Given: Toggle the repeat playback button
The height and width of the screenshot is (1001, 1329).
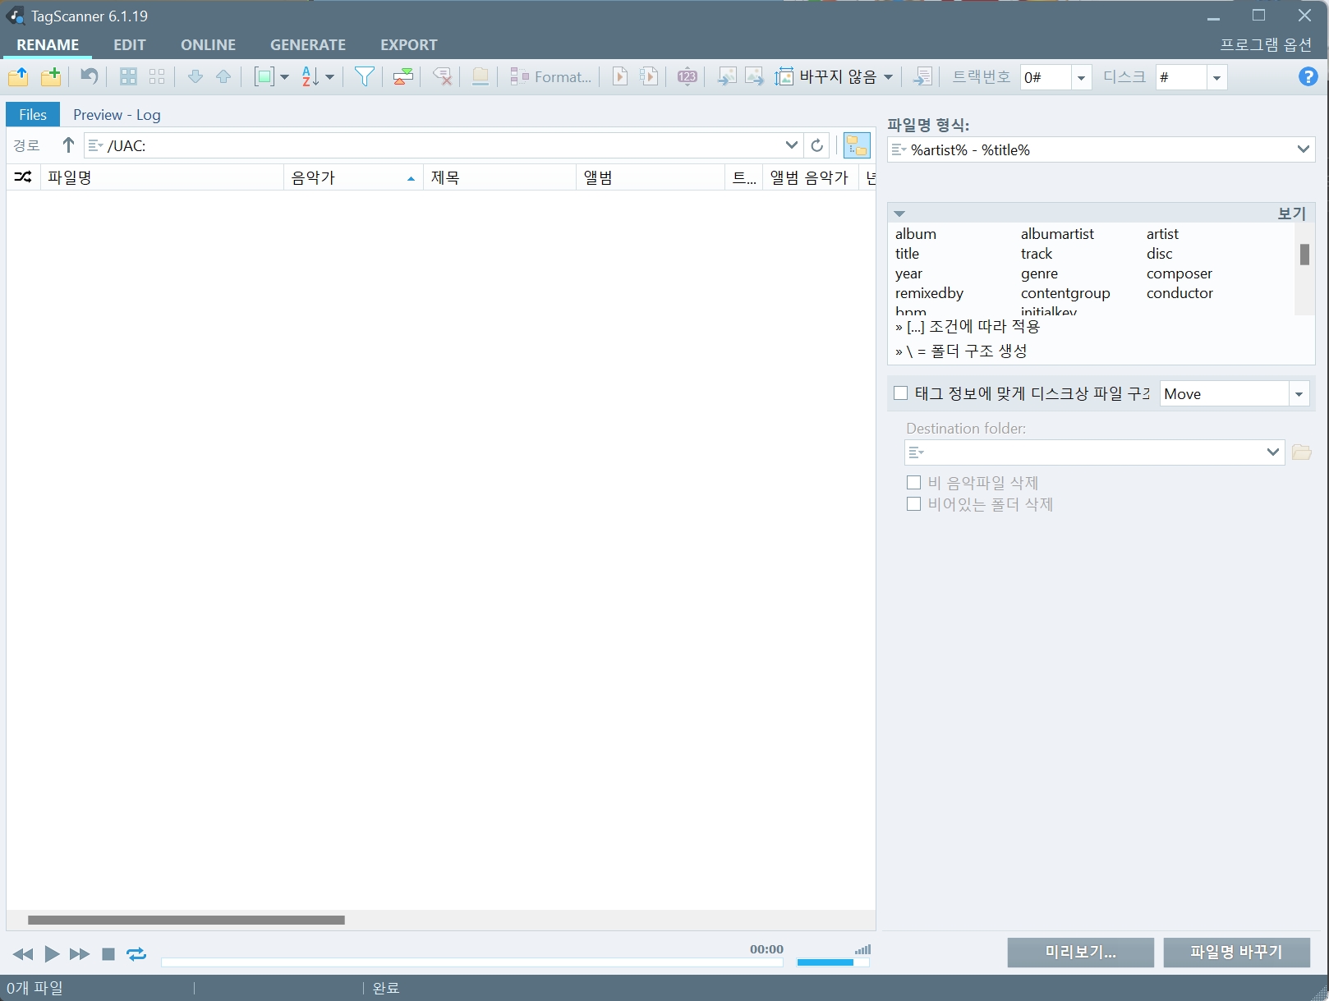Looking at the screenshot, I should [x=136, y=953].
